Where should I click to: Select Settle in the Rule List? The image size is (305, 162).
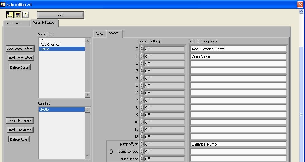pos(61,110)
